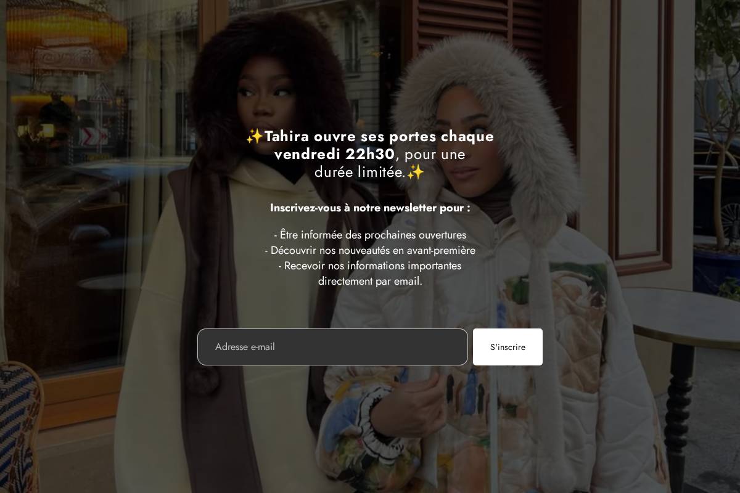Click the directement par email text
This screenshot has height=493, width=740.
pyautogui.click(x=370, y=281)
